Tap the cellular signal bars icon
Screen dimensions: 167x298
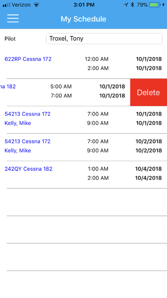coord(7,5)
